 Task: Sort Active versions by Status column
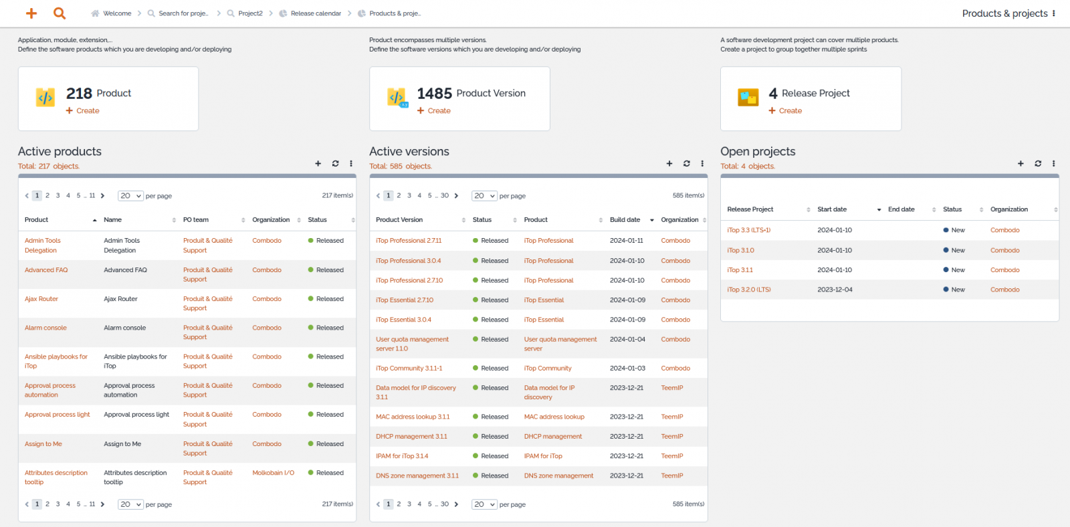coord(494,220)
